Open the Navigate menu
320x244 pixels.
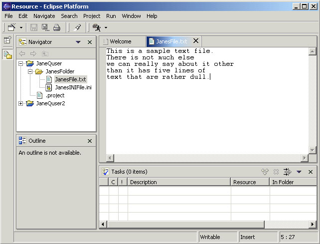(x=44, y=16)
